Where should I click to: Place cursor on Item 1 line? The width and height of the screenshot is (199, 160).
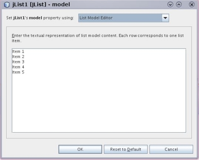(x=18, y=51)
